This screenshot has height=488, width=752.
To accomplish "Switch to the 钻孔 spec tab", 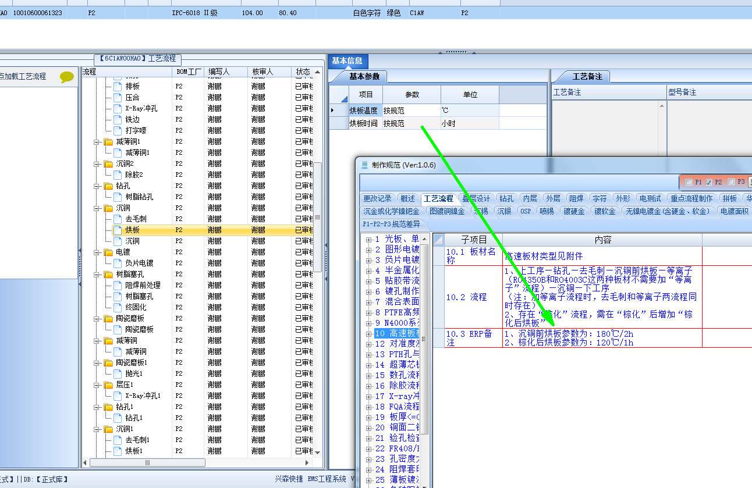I will tap(506, 198).
